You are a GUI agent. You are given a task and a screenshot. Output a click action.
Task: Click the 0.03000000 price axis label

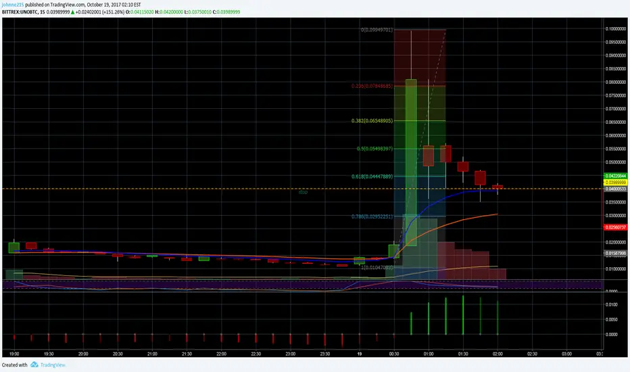pyautogui.click(x=616, y=216)
